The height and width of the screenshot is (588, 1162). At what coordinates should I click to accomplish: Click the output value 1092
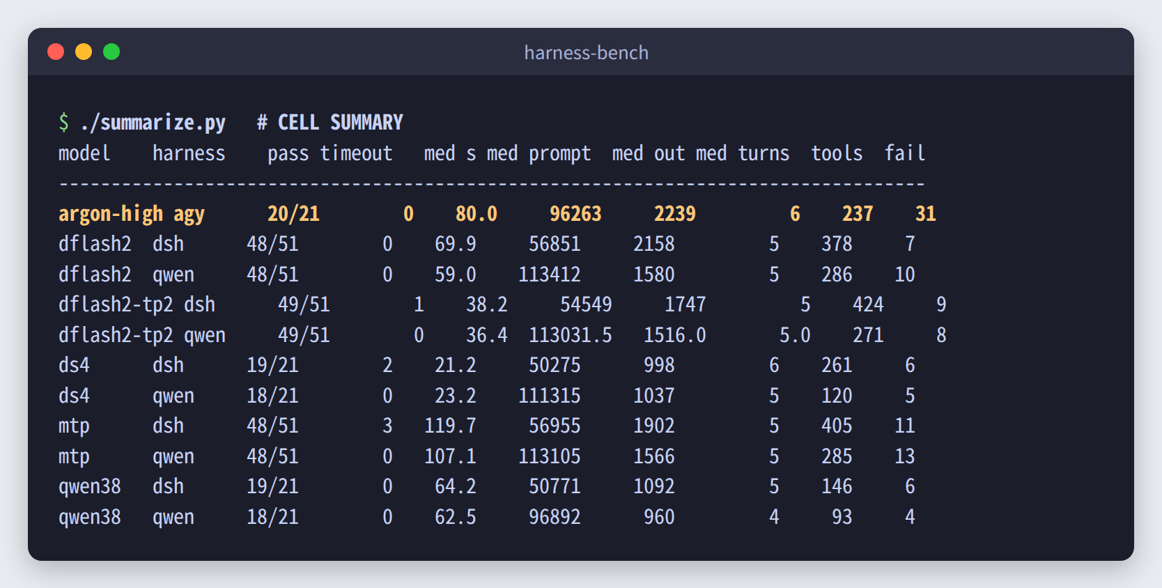(x=654, y=486)
